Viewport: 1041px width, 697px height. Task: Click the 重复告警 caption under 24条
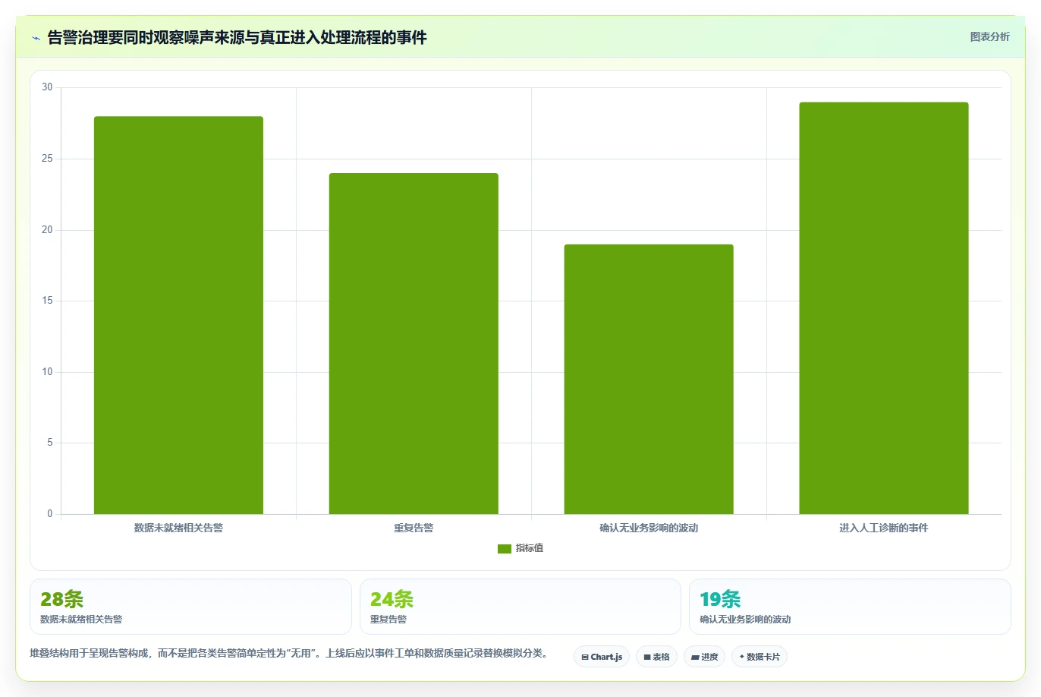(x=388, y=620)
